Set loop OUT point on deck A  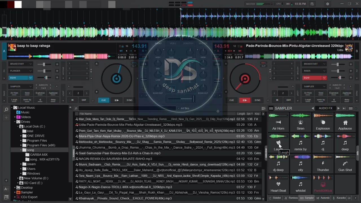84,100
